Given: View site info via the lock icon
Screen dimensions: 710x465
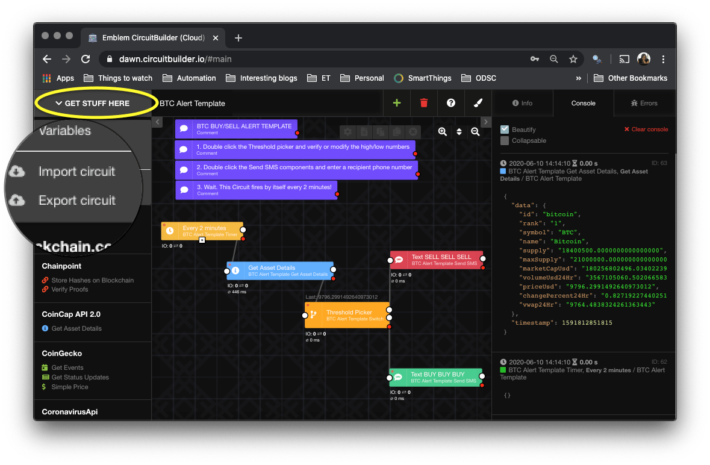Looking at the screenshot, I should point(109,59).
